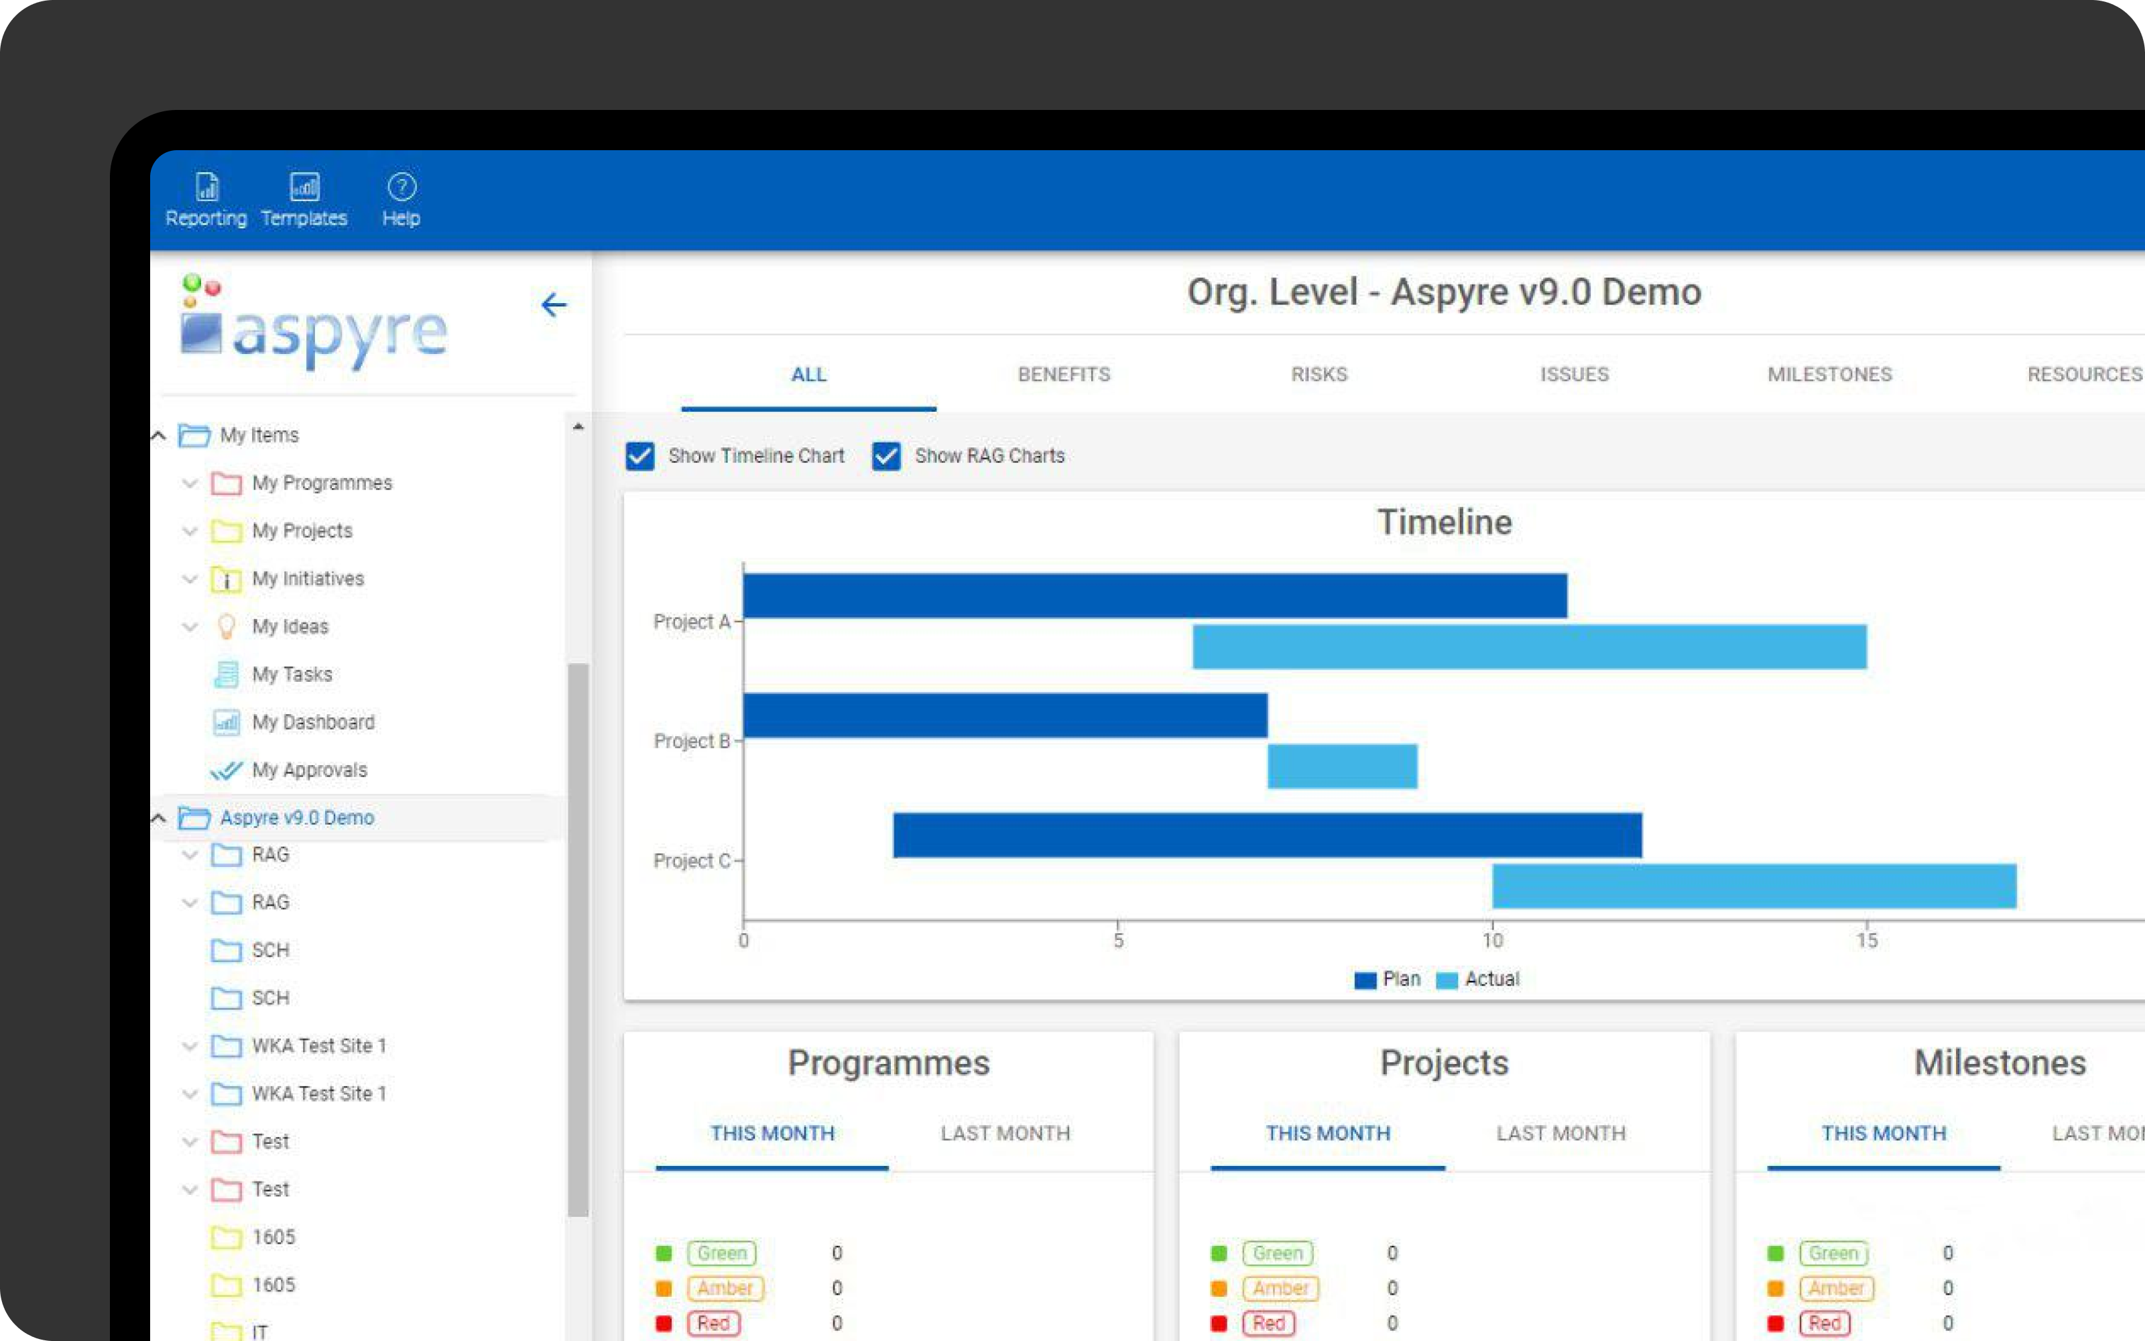Expand the My Initiatives chevron

click(x=190, y=579)
